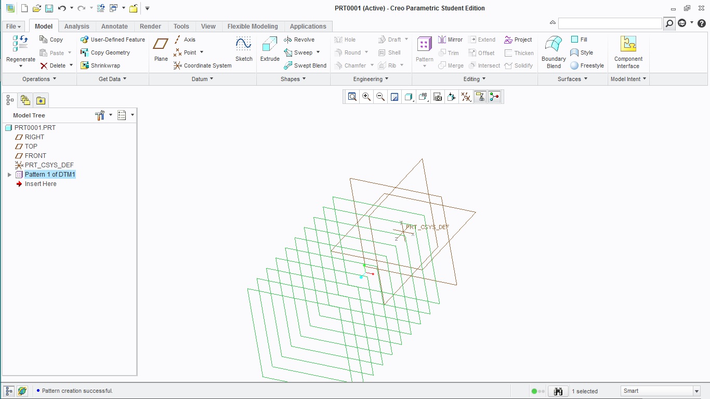710x399 pixels.
Task: Toggle the browser icon in status bar
Action: [22, 391]
